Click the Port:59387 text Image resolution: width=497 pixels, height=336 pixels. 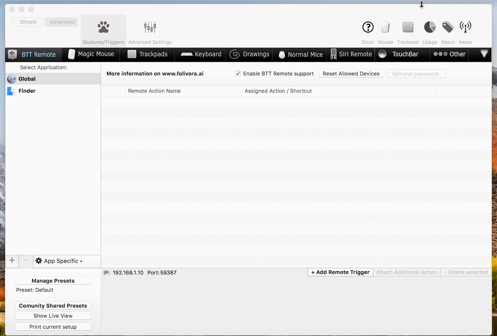[x=162, y=273]
